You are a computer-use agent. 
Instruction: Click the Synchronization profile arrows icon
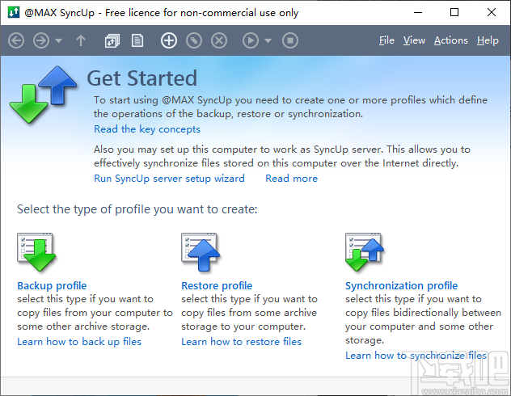365,252
